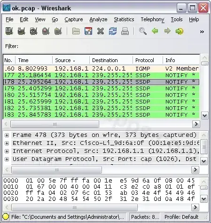Click hex offset 0020 row
This screenshot has height=223, width=211.
click(99, 192)
